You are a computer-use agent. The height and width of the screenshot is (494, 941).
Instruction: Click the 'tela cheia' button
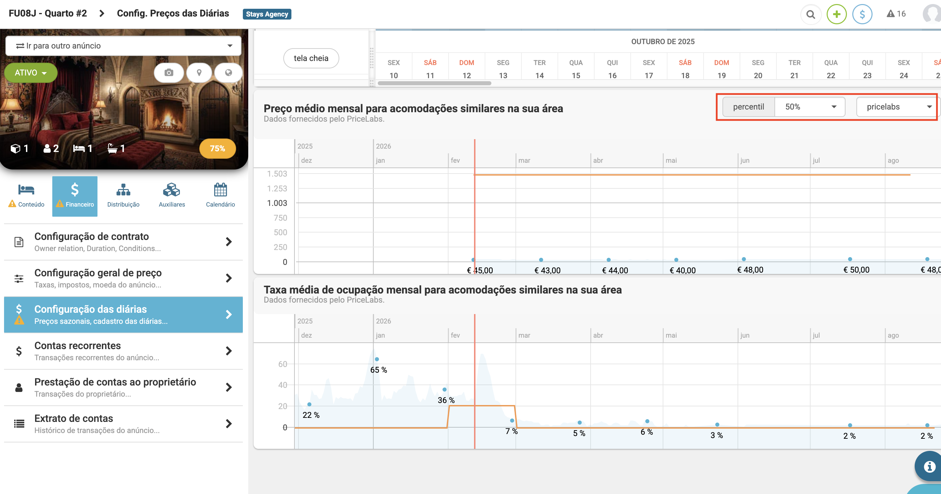311,58
